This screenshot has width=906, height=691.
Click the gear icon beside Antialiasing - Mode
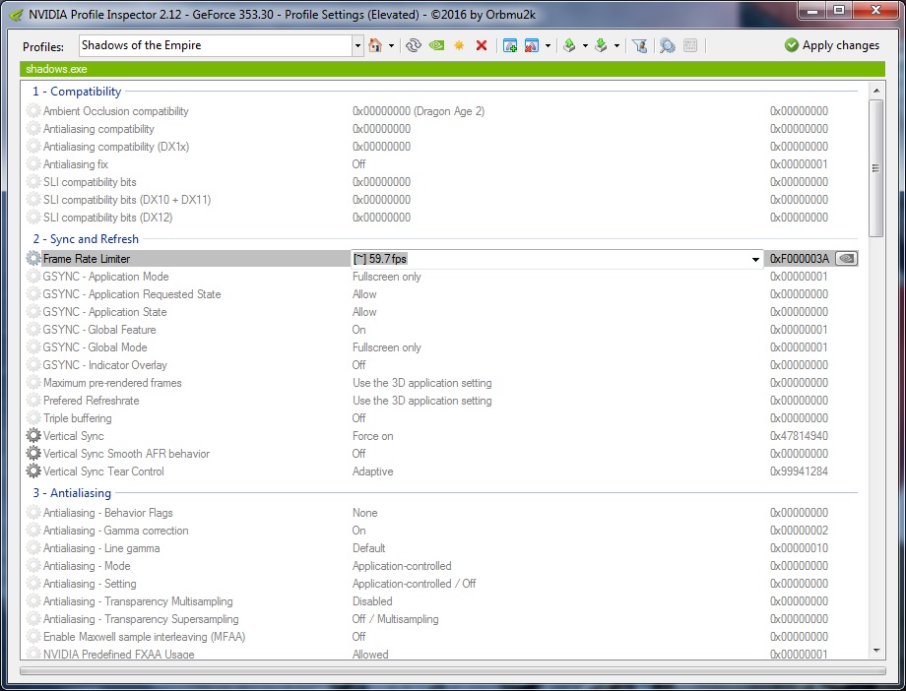click(33, 566)
